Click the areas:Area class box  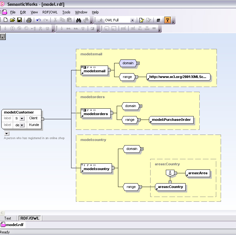197,173
